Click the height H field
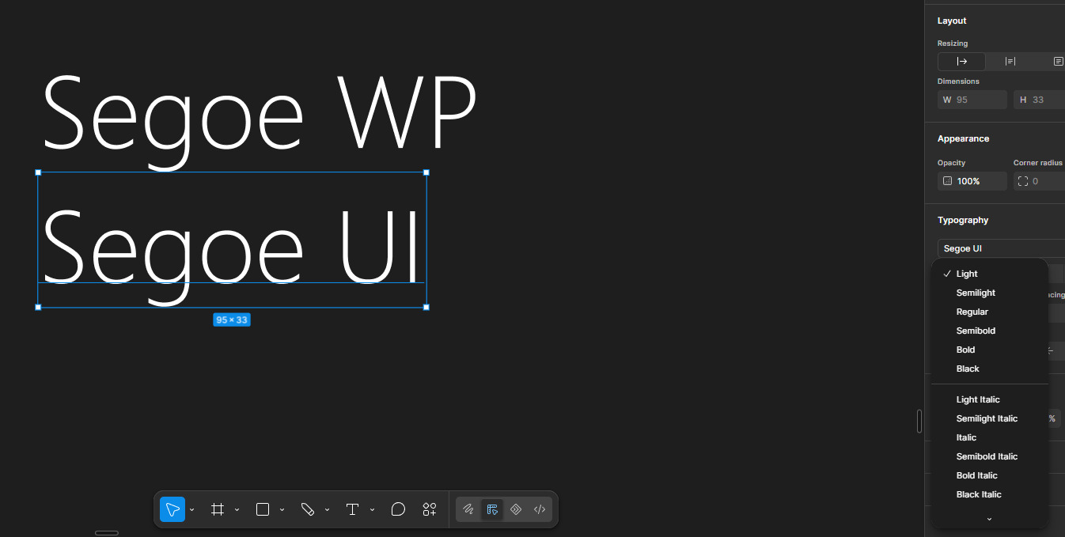 click(1039, 100)
